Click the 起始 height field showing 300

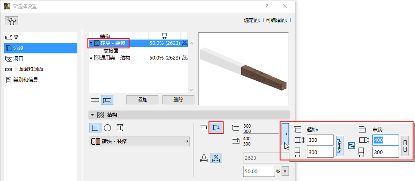pos(320,140)
